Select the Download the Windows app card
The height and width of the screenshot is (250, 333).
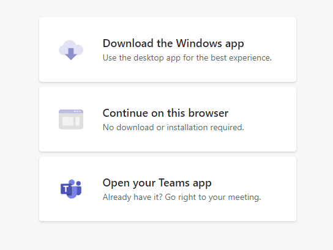168,50
